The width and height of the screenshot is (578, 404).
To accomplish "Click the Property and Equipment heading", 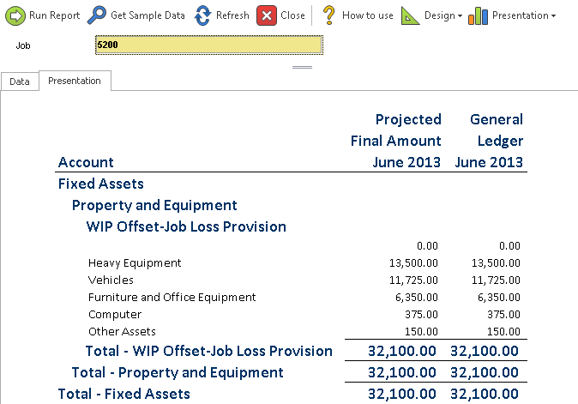I will (154, 205).
